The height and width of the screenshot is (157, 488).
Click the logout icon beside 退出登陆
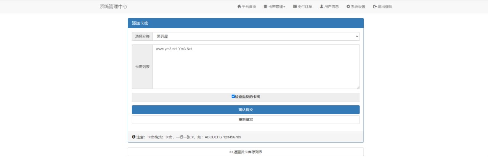coord(375,6)
